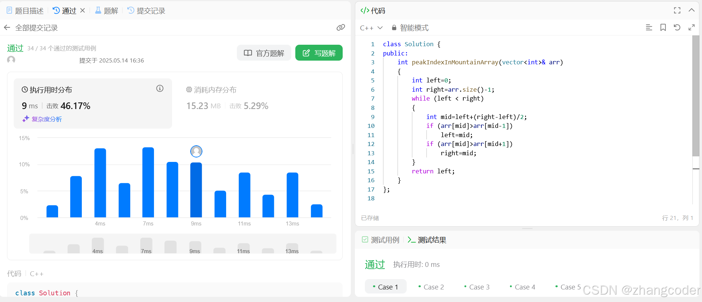This screenshot has width=702, height=302.
Task: Click the 已存储 status text
Action: [x=370, y=218]
